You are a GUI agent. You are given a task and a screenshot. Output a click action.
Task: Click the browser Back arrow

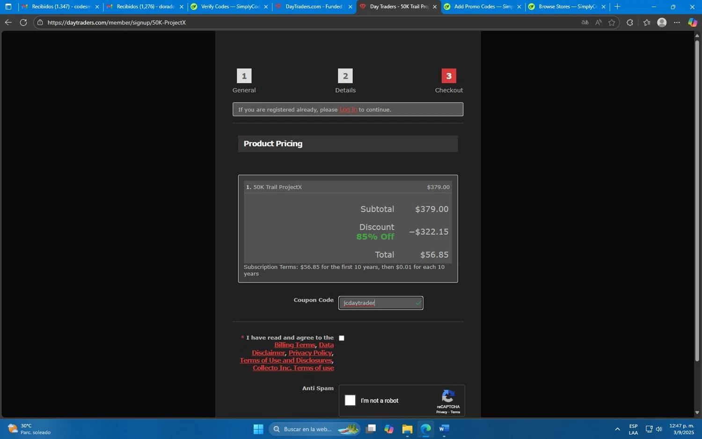[x=8, y=22]
